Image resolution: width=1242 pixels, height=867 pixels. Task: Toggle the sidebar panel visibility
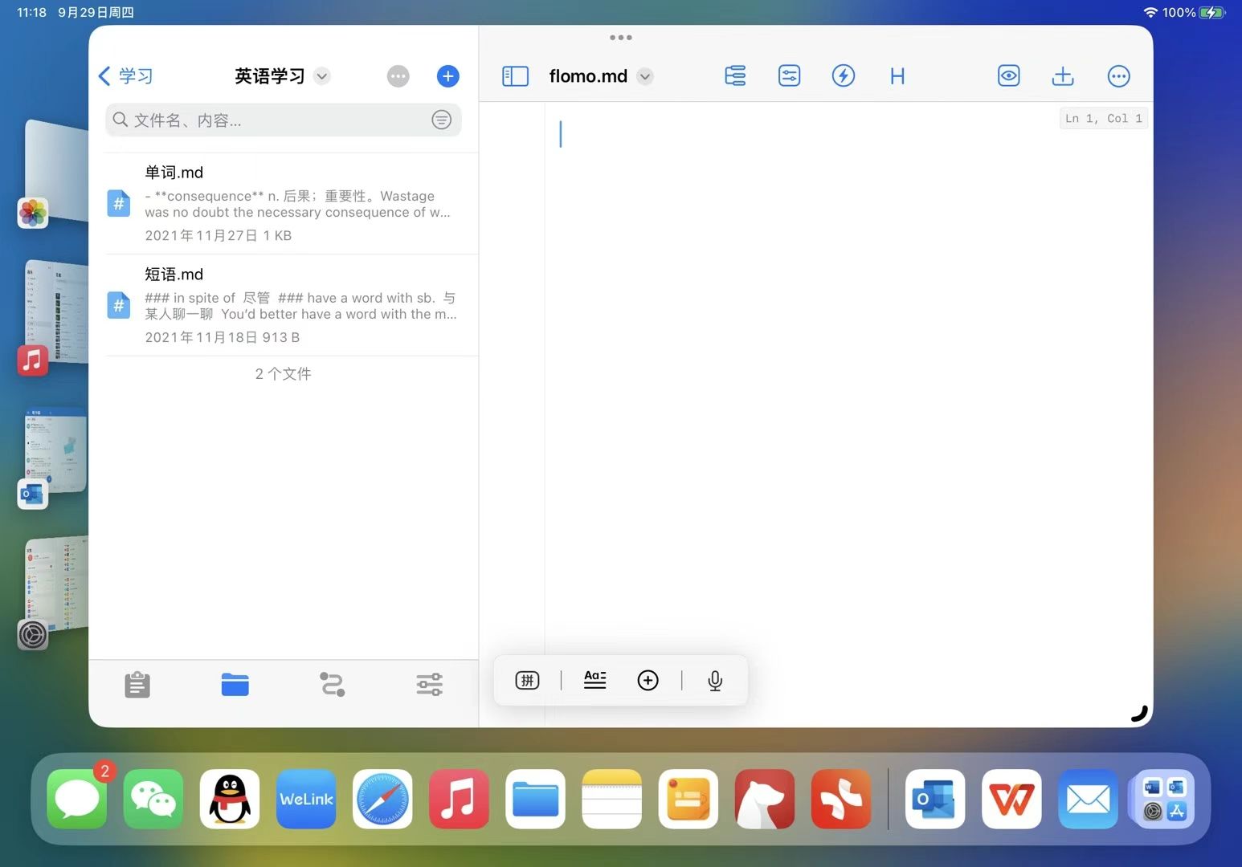pyautogui.click(x=515, y=76)
